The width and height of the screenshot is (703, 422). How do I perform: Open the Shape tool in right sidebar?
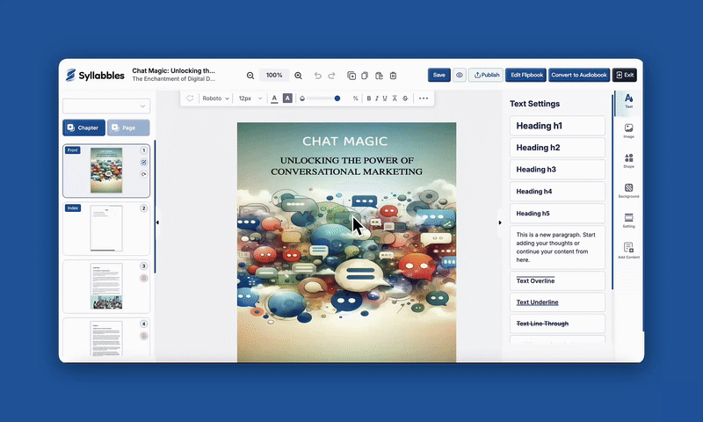(628, 160)
